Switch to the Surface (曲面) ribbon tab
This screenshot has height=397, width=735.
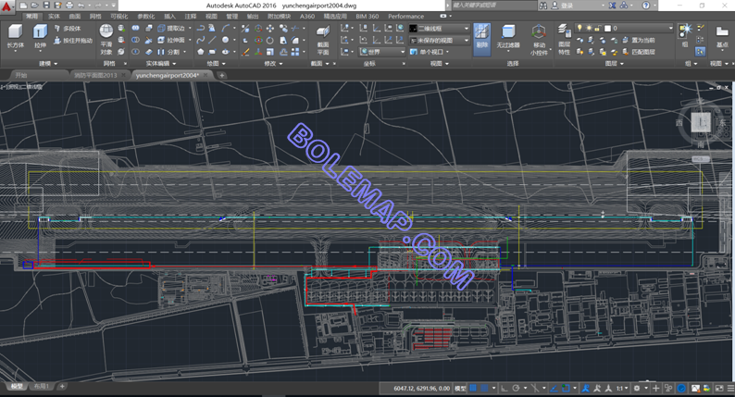point(75,17)
